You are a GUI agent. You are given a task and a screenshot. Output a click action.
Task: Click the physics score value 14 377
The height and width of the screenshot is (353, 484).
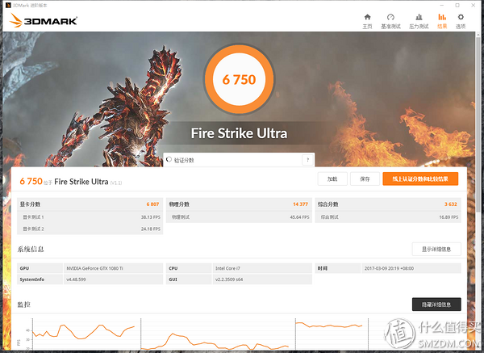click(300, 204)
